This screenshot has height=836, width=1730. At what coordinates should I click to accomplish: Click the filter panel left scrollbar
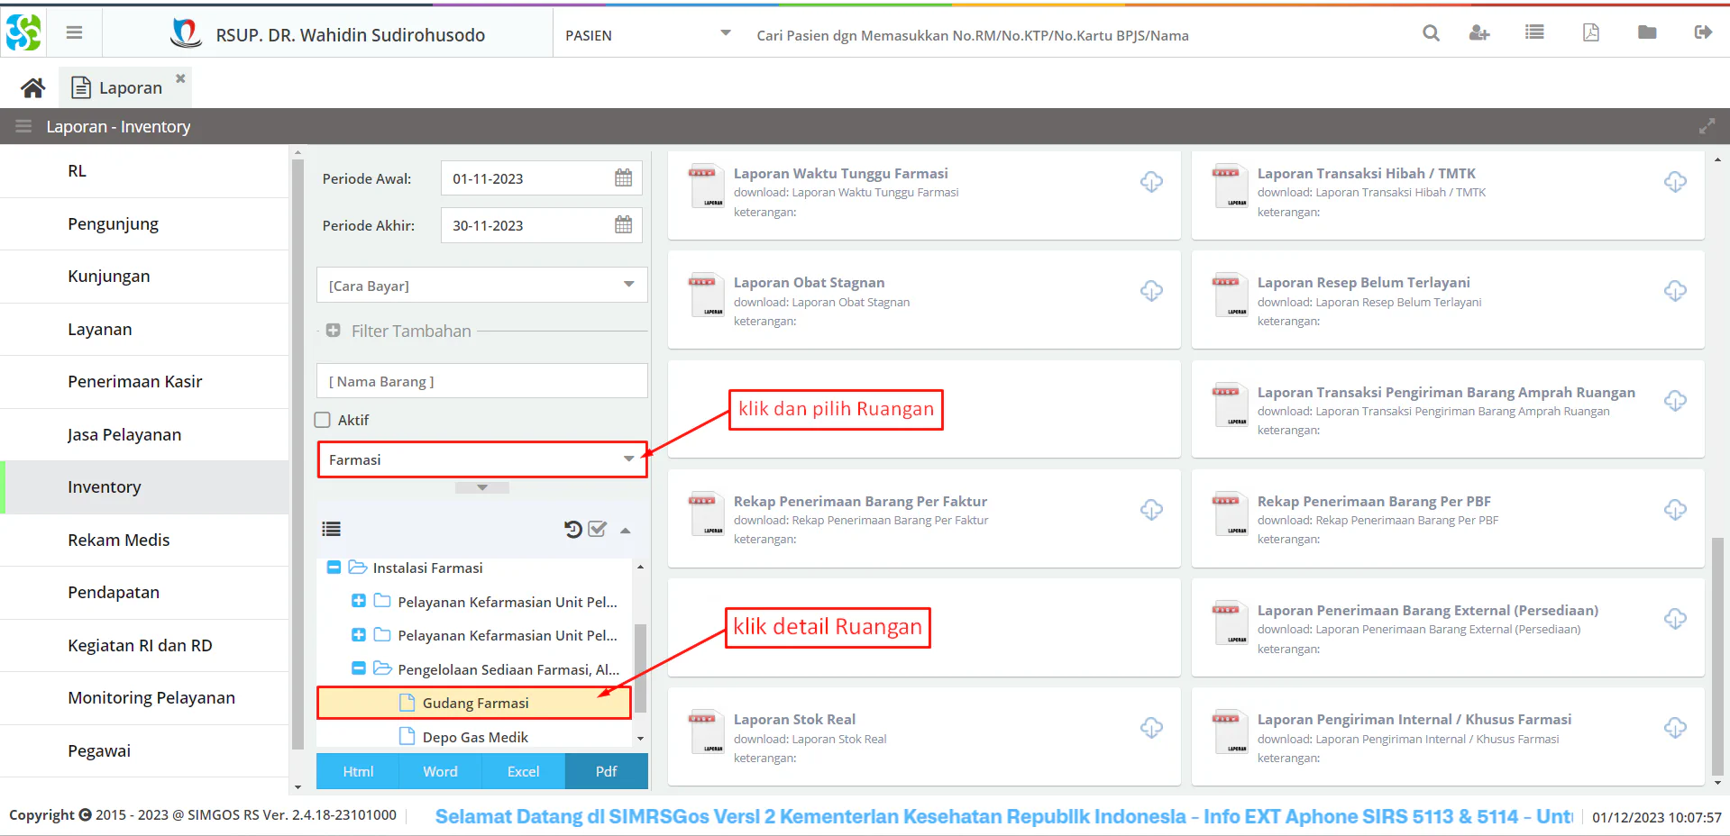point(298,455)
